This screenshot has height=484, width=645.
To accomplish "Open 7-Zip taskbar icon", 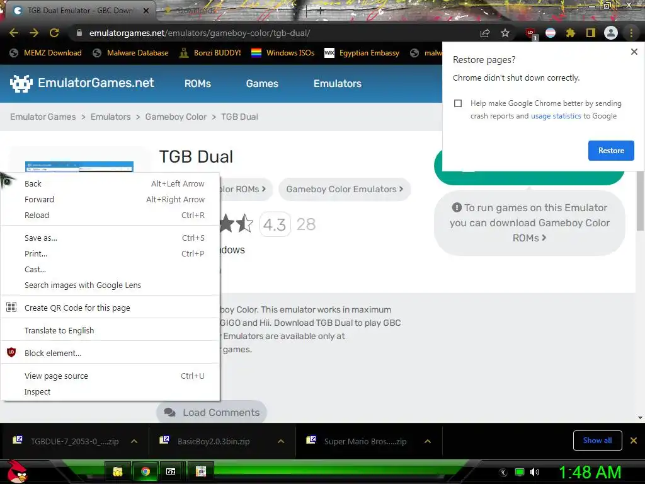I will pyautogui.click(x=171, y=471).
